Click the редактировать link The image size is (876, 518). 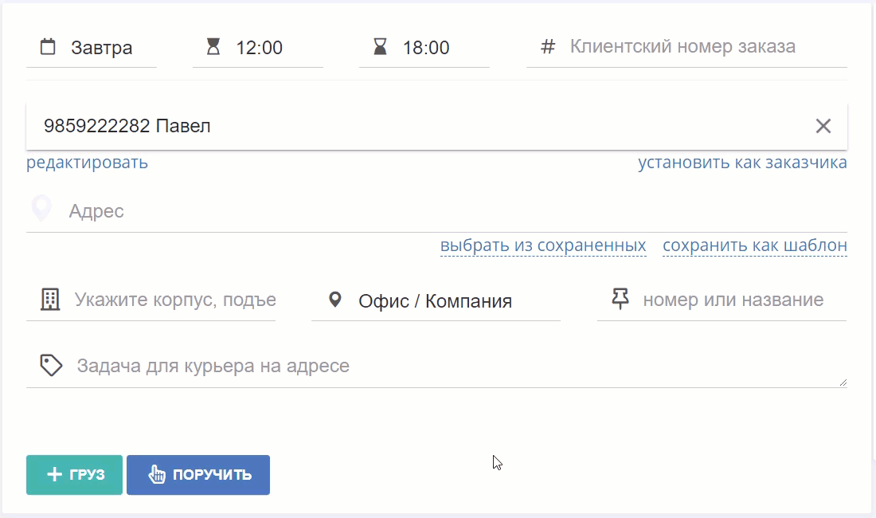[87, 162]
